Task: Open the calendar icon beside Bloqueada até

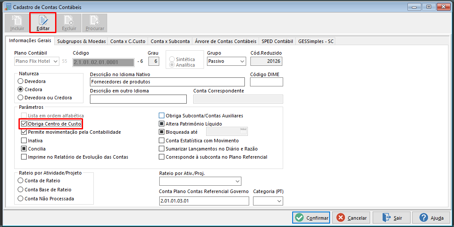Action: point(243,132)
